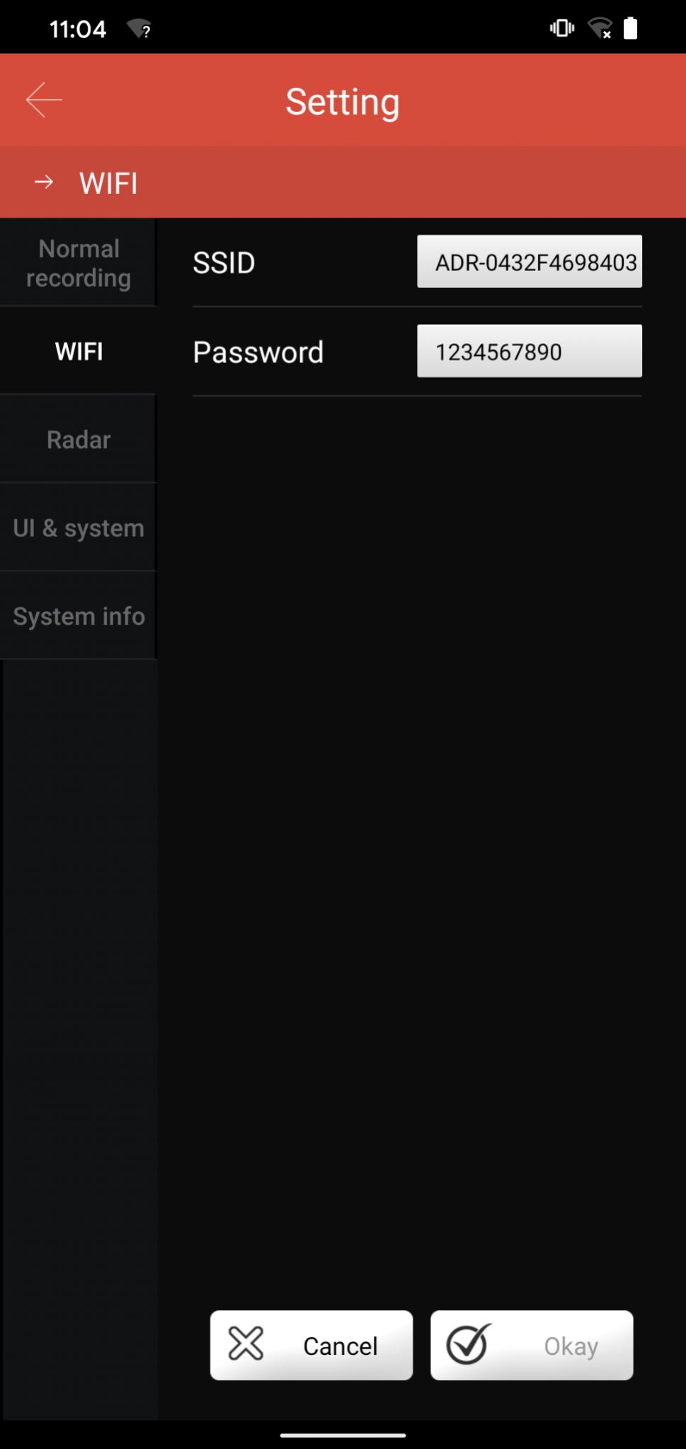Tap the vibrate mode status icon

click(x=562, y=28)
